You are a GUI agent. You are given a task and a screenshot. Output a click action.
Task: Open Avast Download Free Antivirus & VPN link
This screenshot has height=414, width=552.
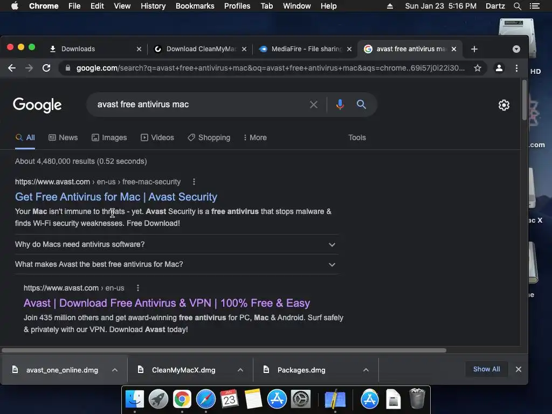(x=167, y=303)
